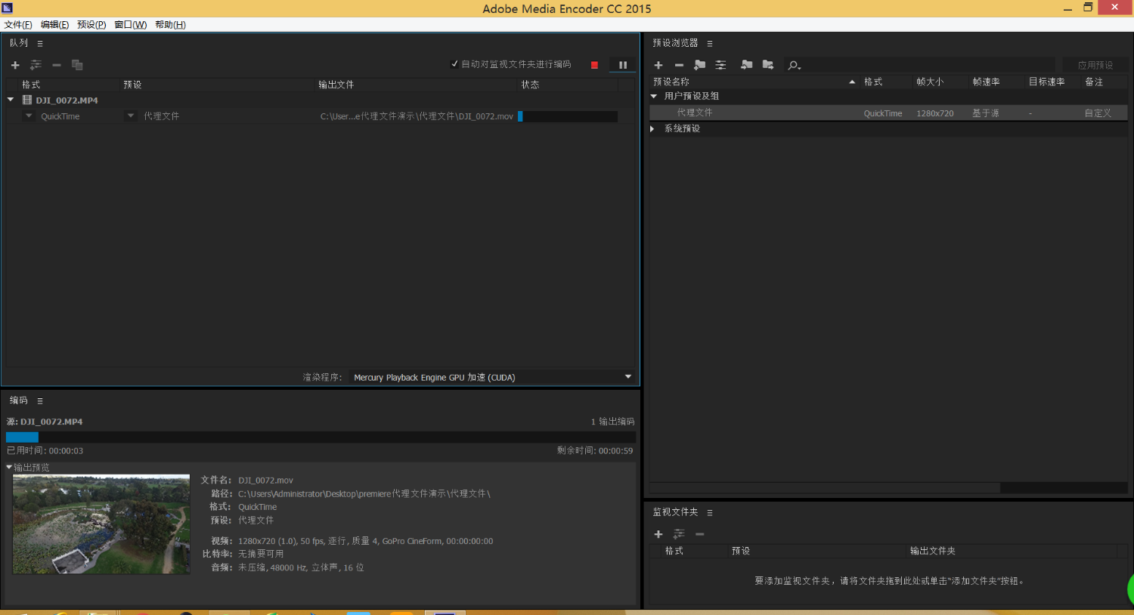Open the 代理文件 preset dropdown in queue
The height and width of the screenshot is (615, 1134).
pyautogui.click(x=131, y=116)
